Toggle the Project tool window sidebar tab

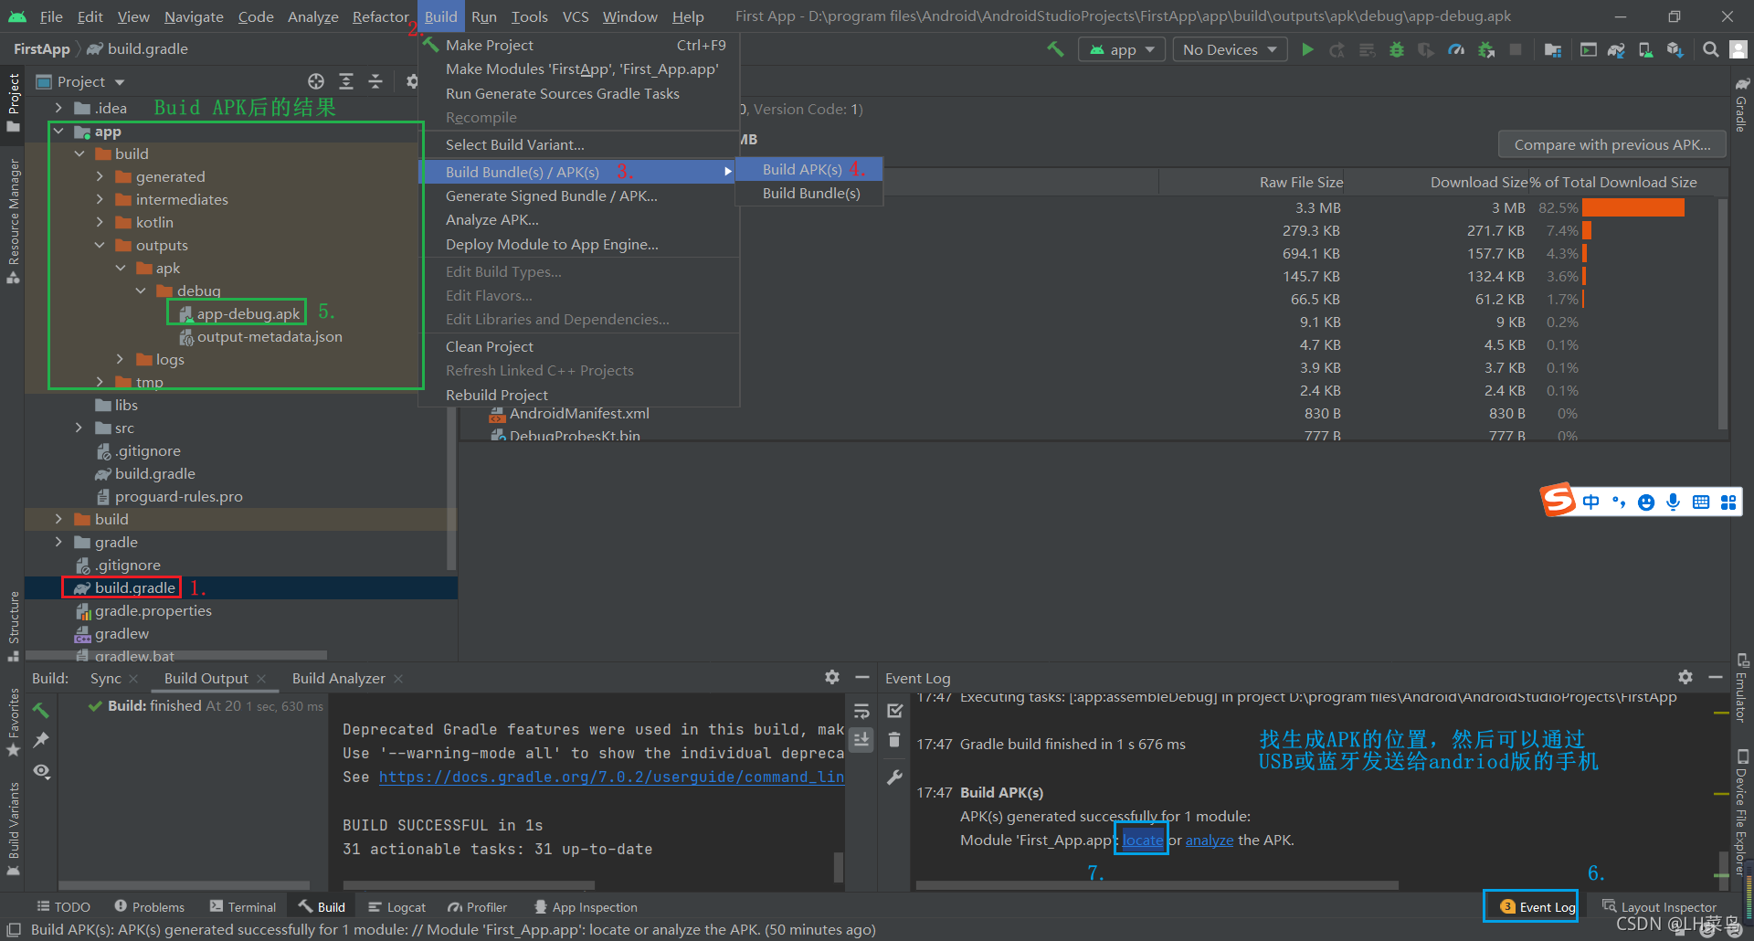pyautogui.click(x=13, y=102)
